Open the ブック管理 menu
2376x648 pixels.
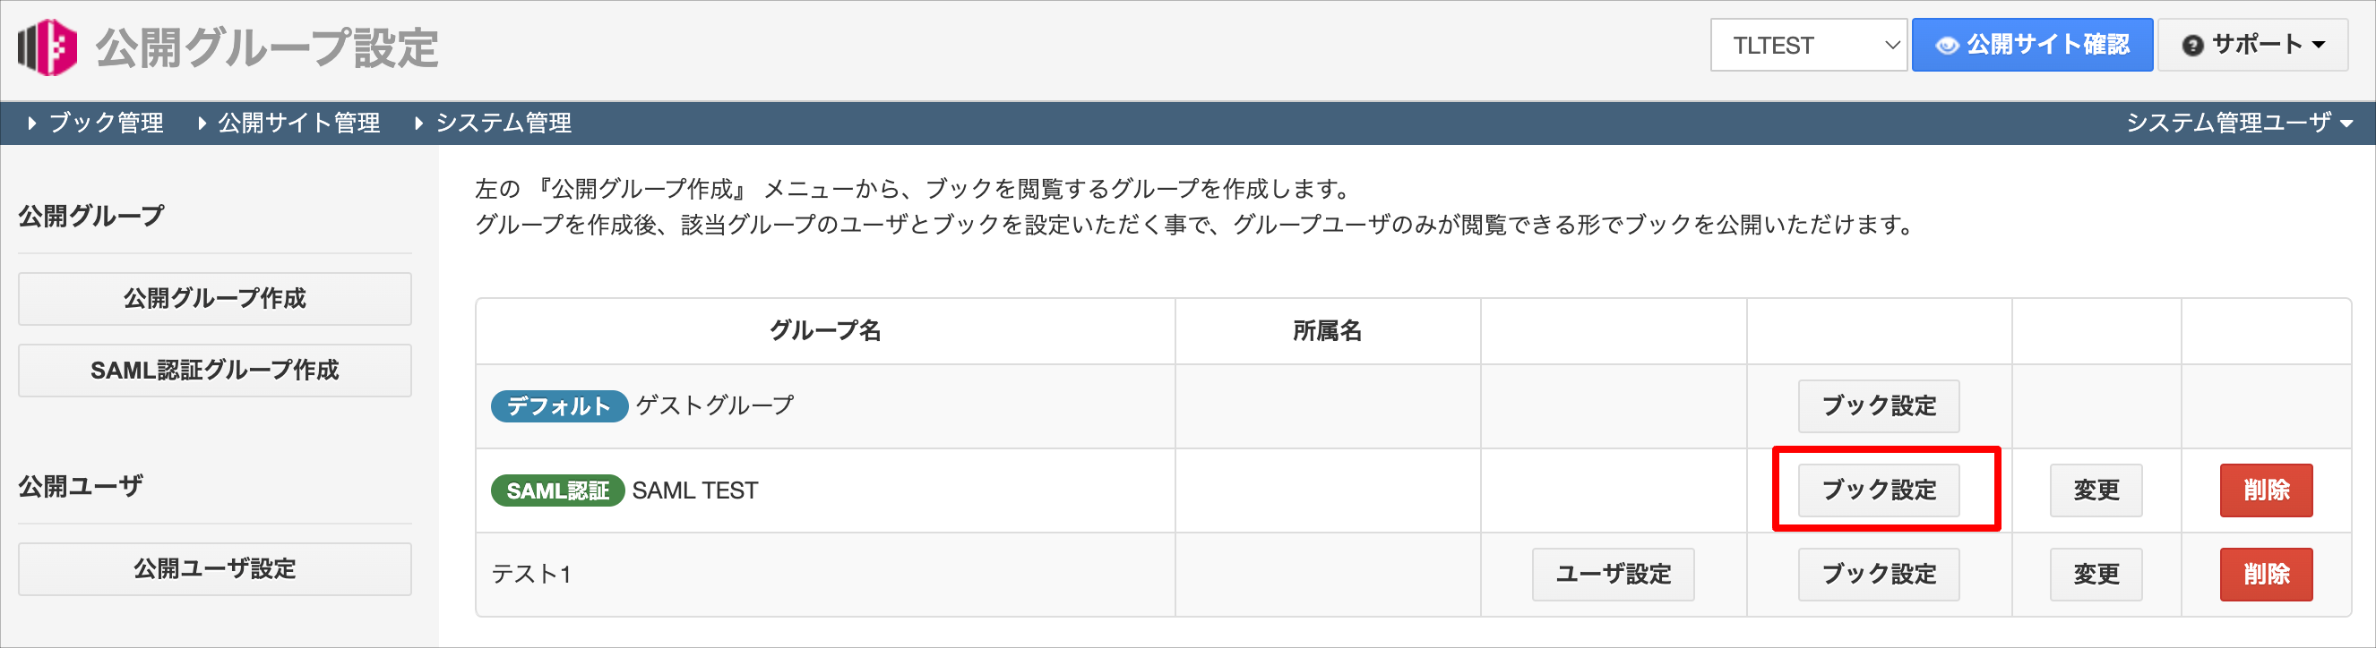pyautogui.click(x=96, y=123)
